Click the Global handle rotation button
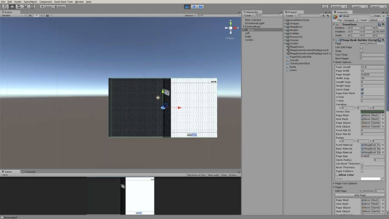 [60, 7]
